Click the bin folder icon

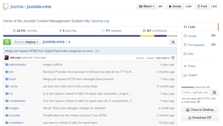click(x=7, y=72)
